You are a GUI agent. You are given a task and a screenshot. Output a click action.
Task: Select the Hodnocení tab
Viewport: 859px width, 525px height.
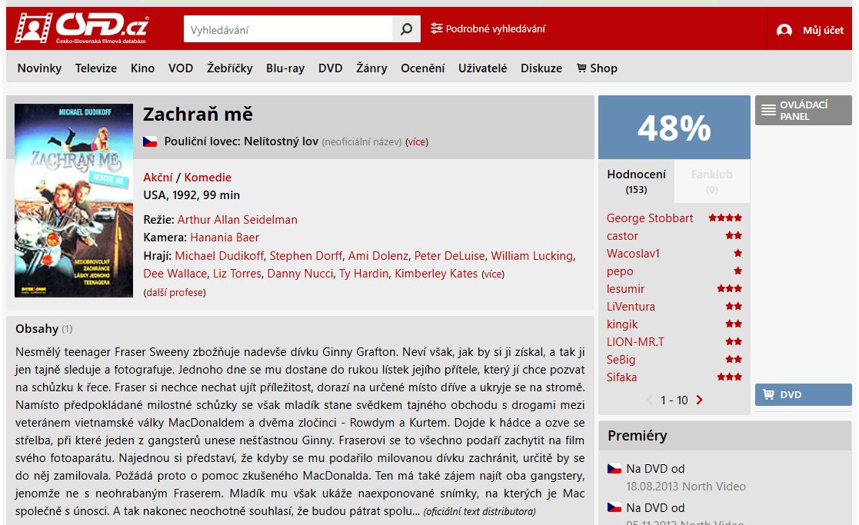636,181
